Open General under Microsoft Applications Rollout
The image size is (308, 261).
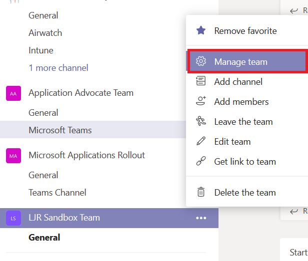43,175
